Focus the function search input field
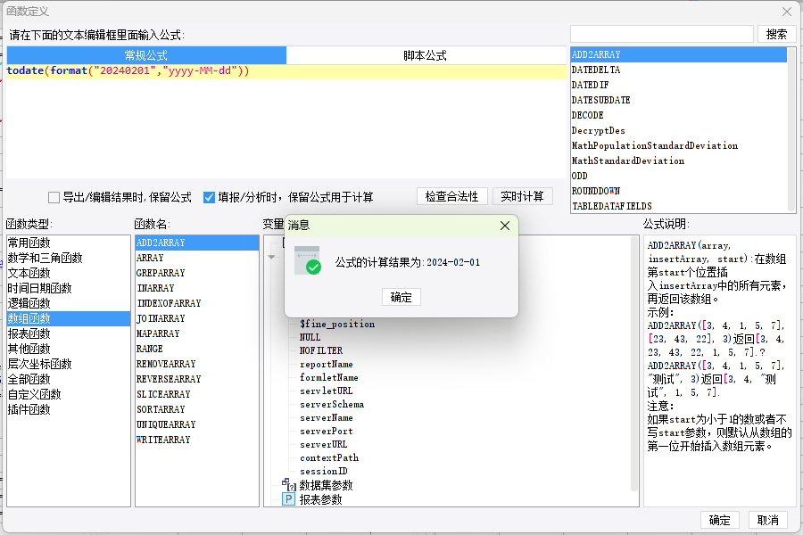This screenshot has width=803, height=535. [x=662, y=34]
